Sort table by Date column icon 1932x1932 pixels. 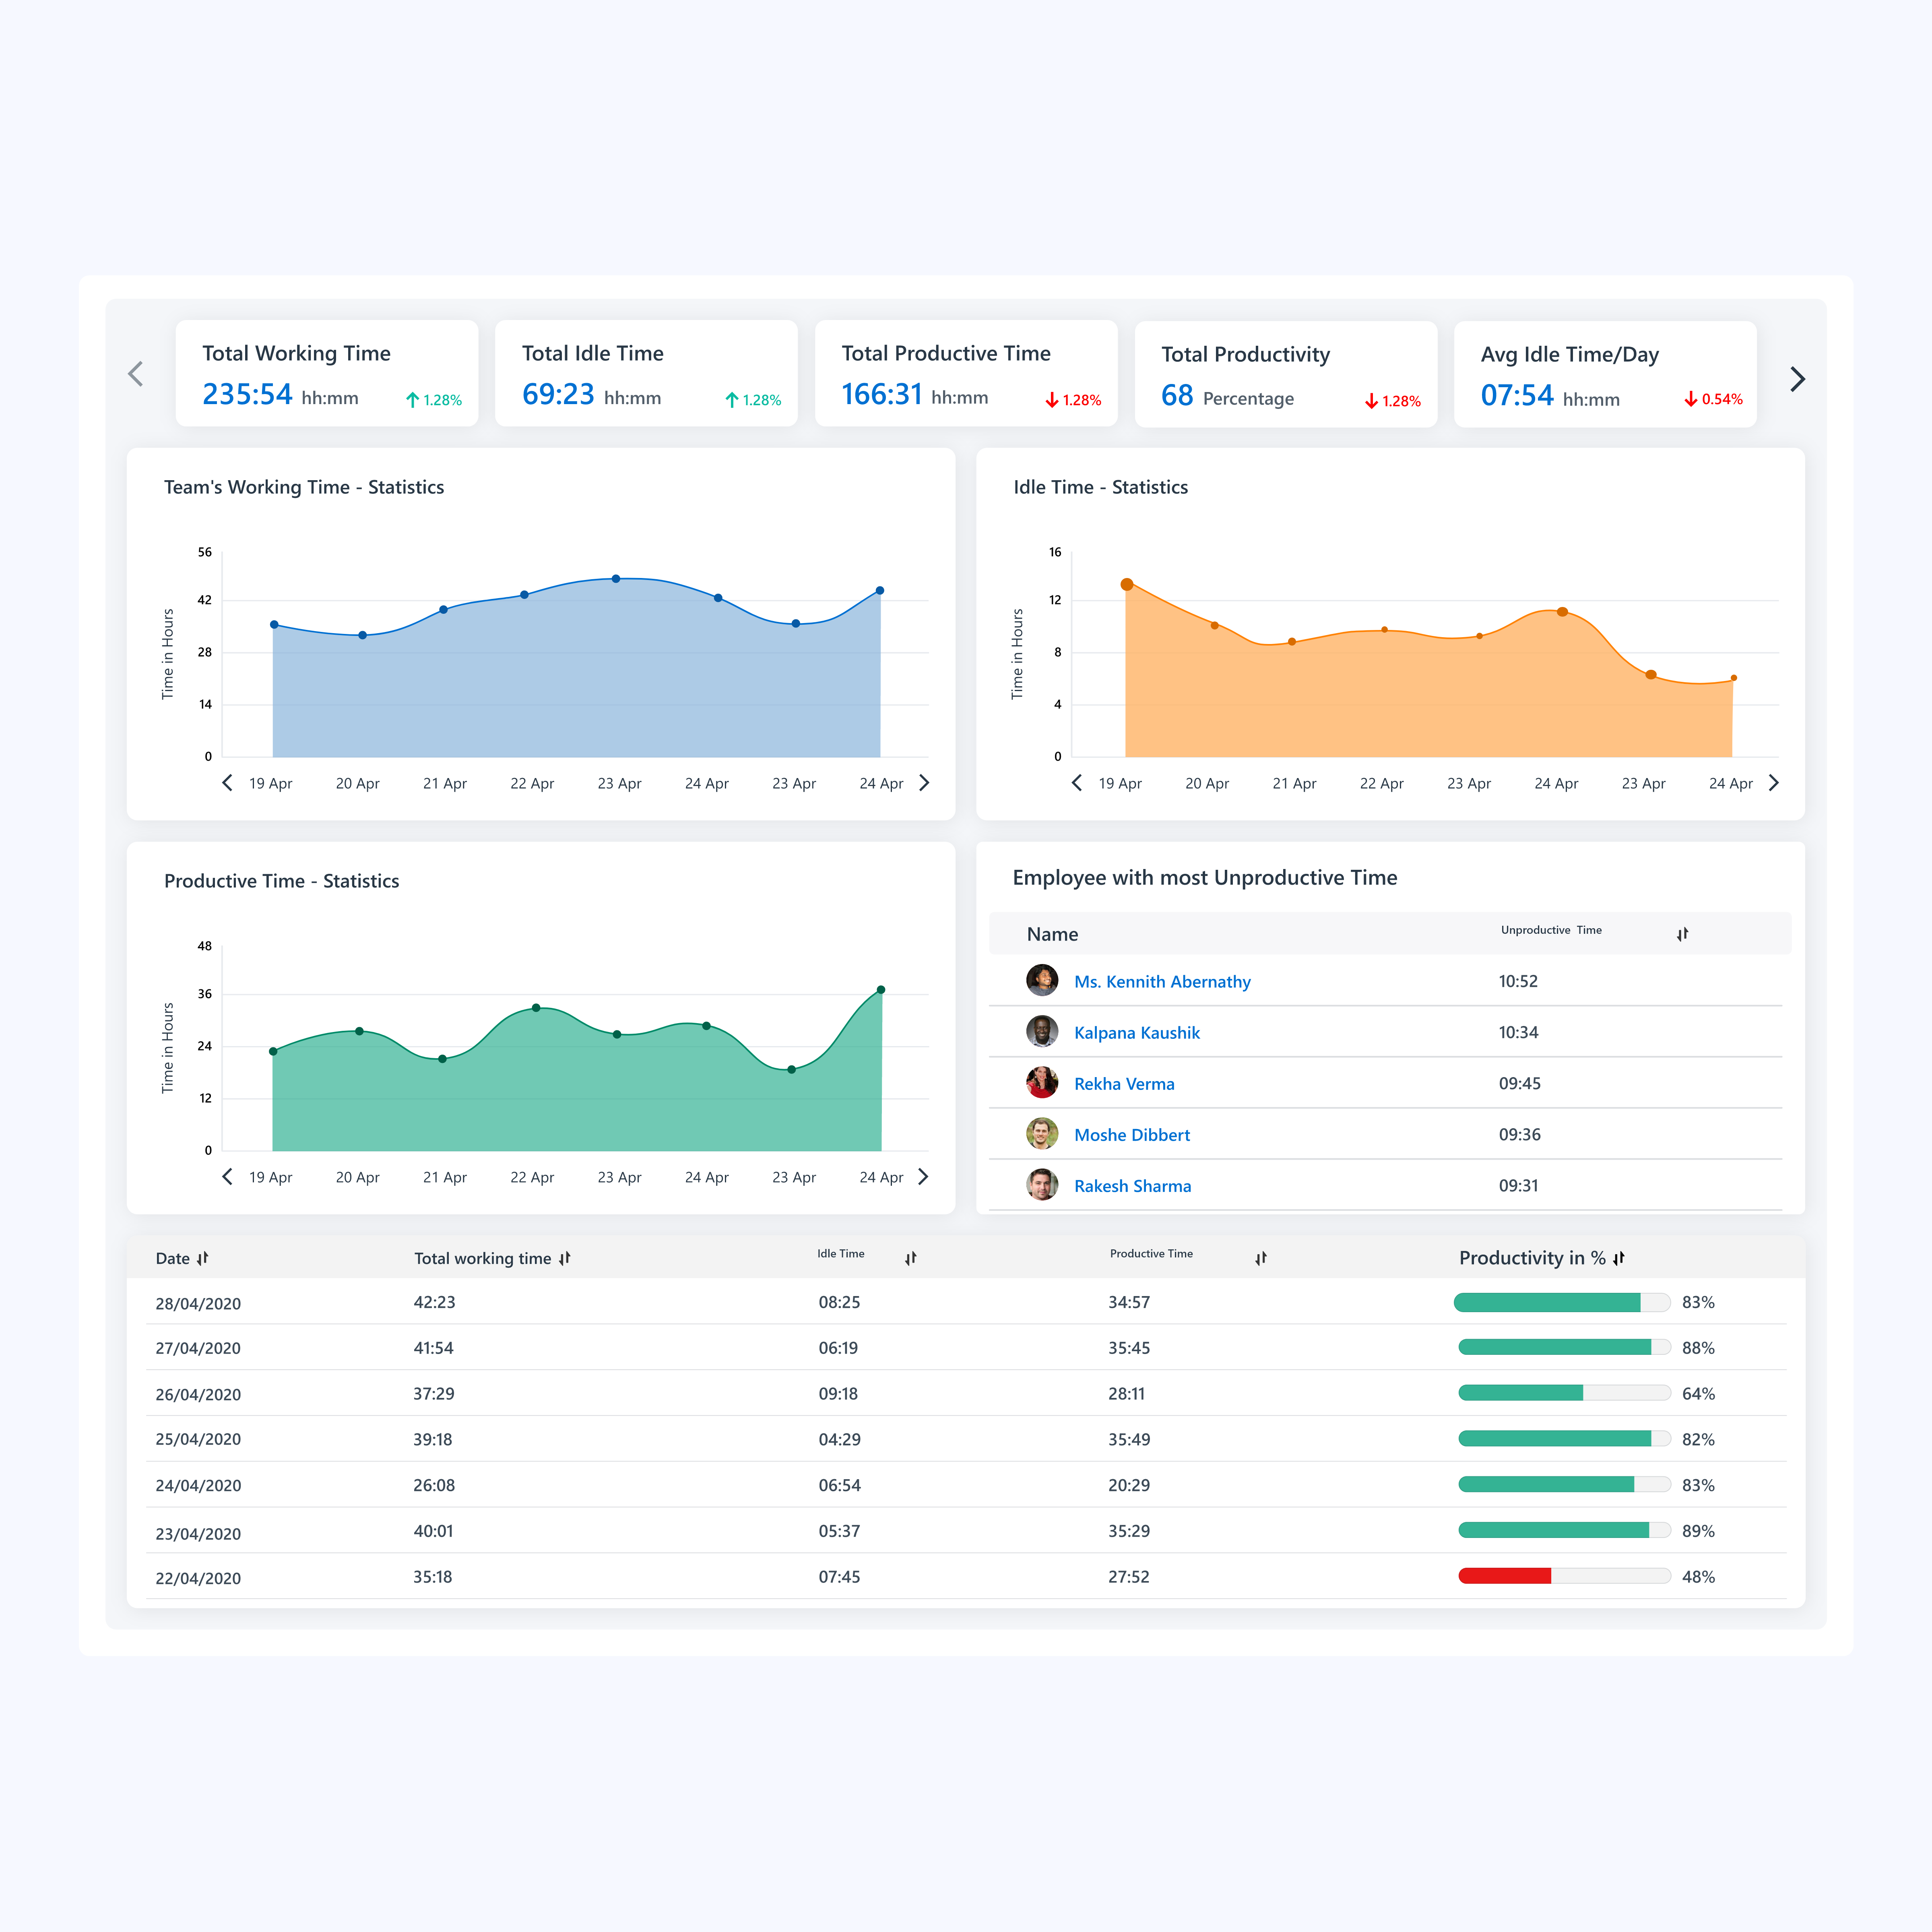(x=203, y=1258)
